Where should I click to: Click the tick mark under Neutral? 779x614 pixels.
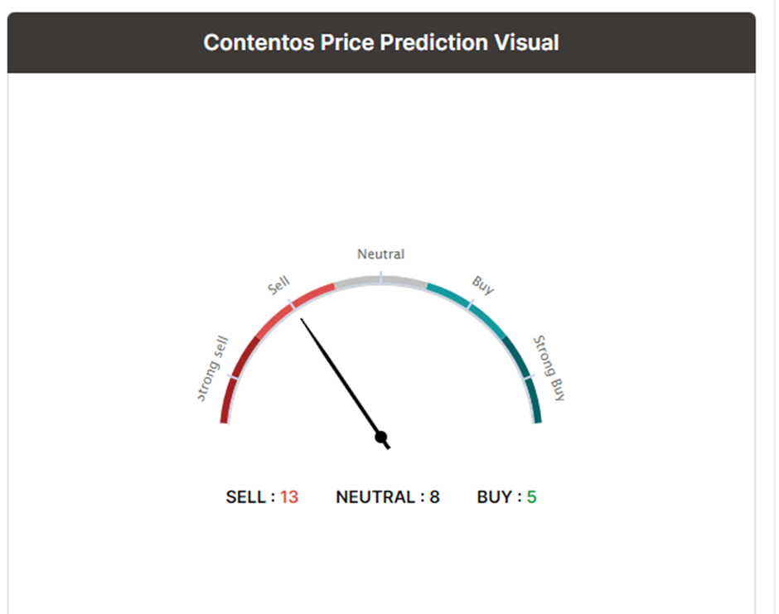(381, 277)
